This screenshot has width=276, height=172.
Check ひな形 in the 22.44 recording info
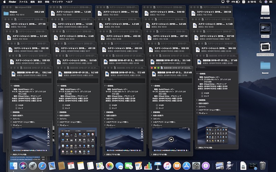pos(17,105)
